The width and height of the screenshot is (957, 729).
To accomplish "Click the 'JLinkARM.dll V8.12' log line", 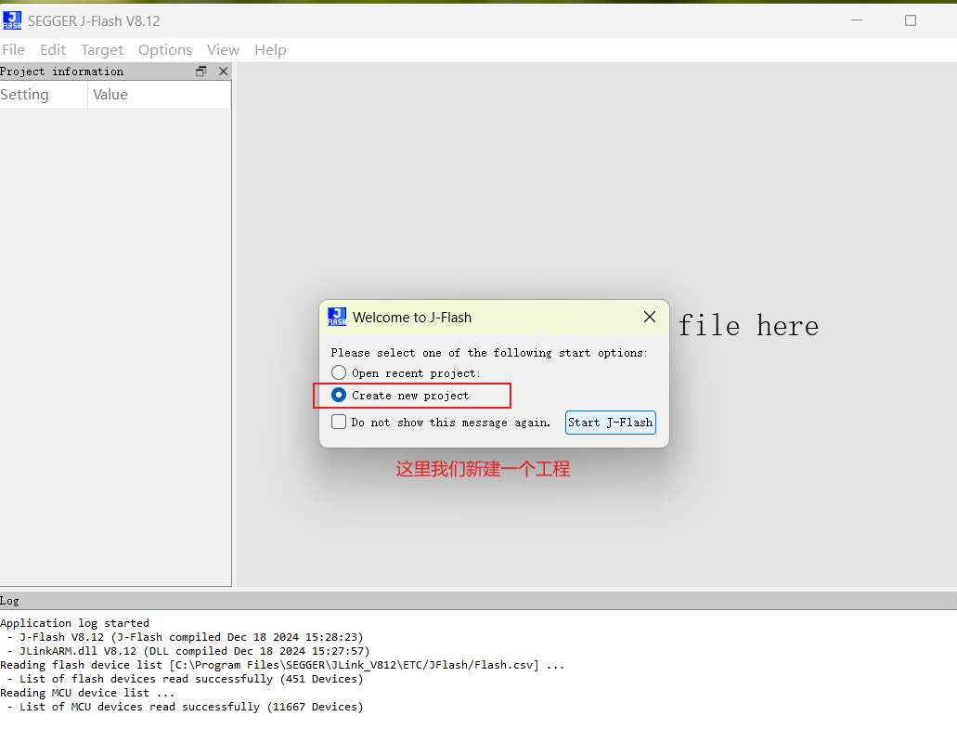I will click(x=189, y=651).
